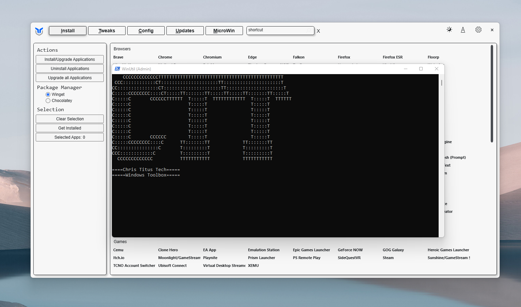Switch to the Tweaks tab
This screenshot has width=521, height=307.
pos(107,31)
